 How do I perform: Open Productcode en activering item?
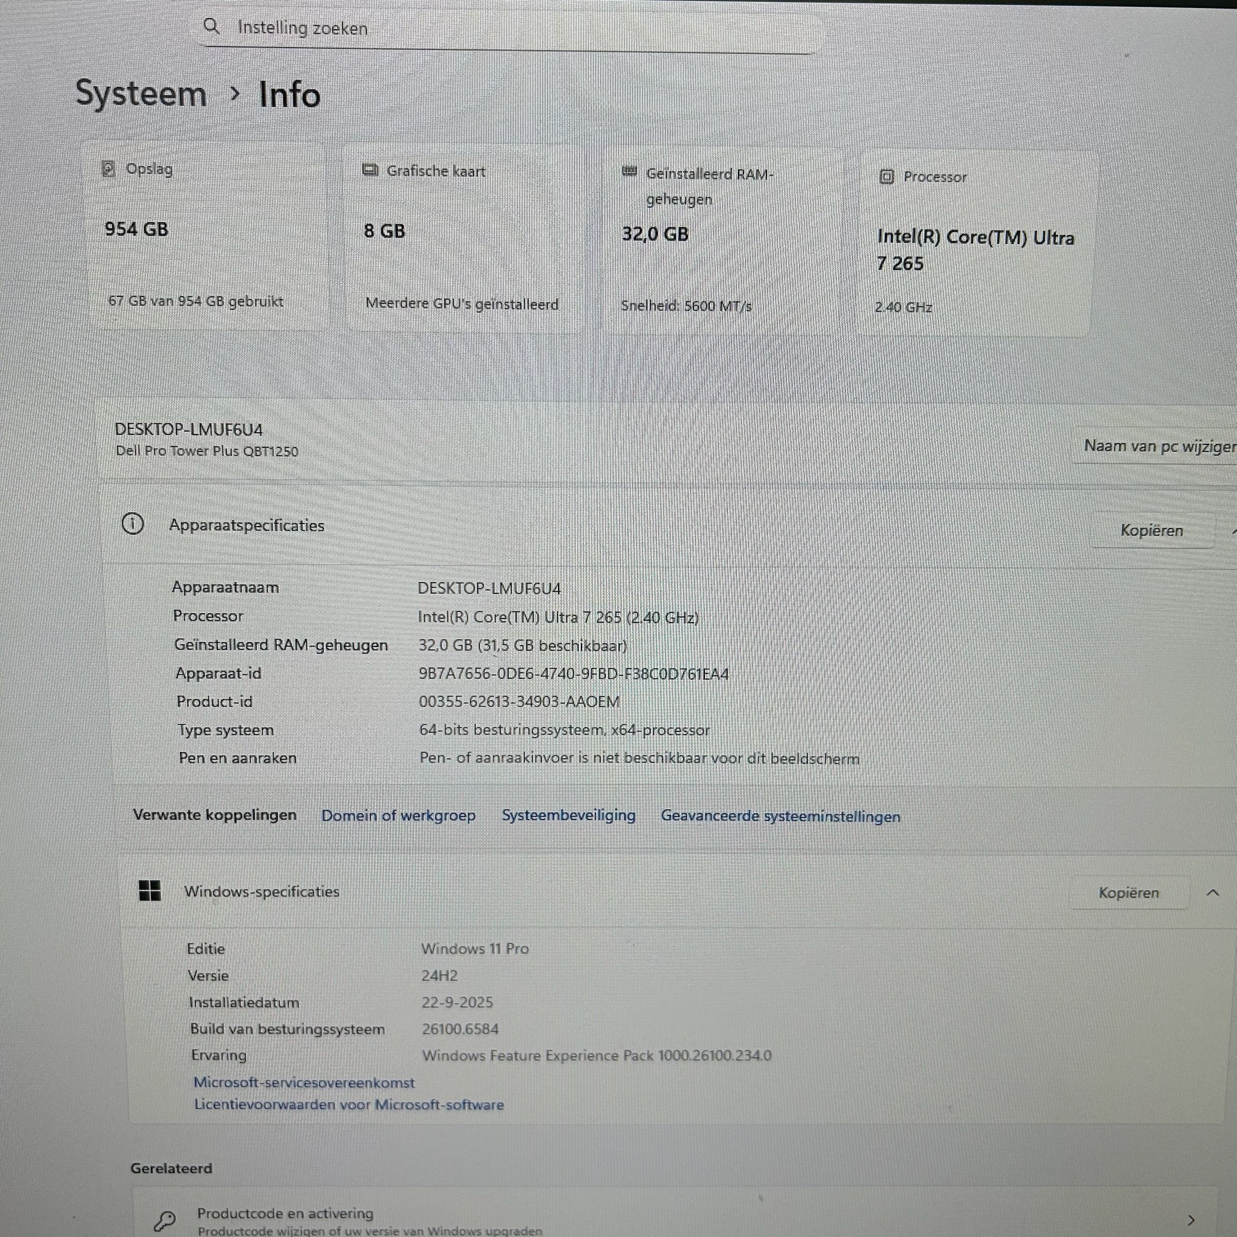pos(285,1213)
